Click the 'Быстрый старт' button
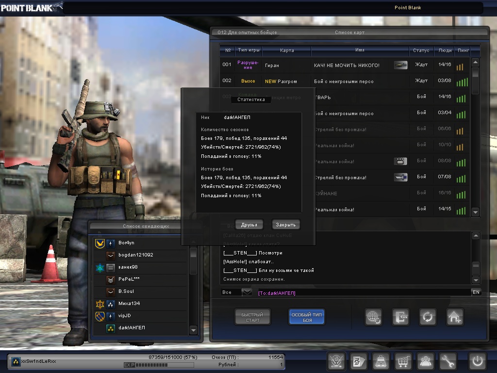 tap(252, 317)
